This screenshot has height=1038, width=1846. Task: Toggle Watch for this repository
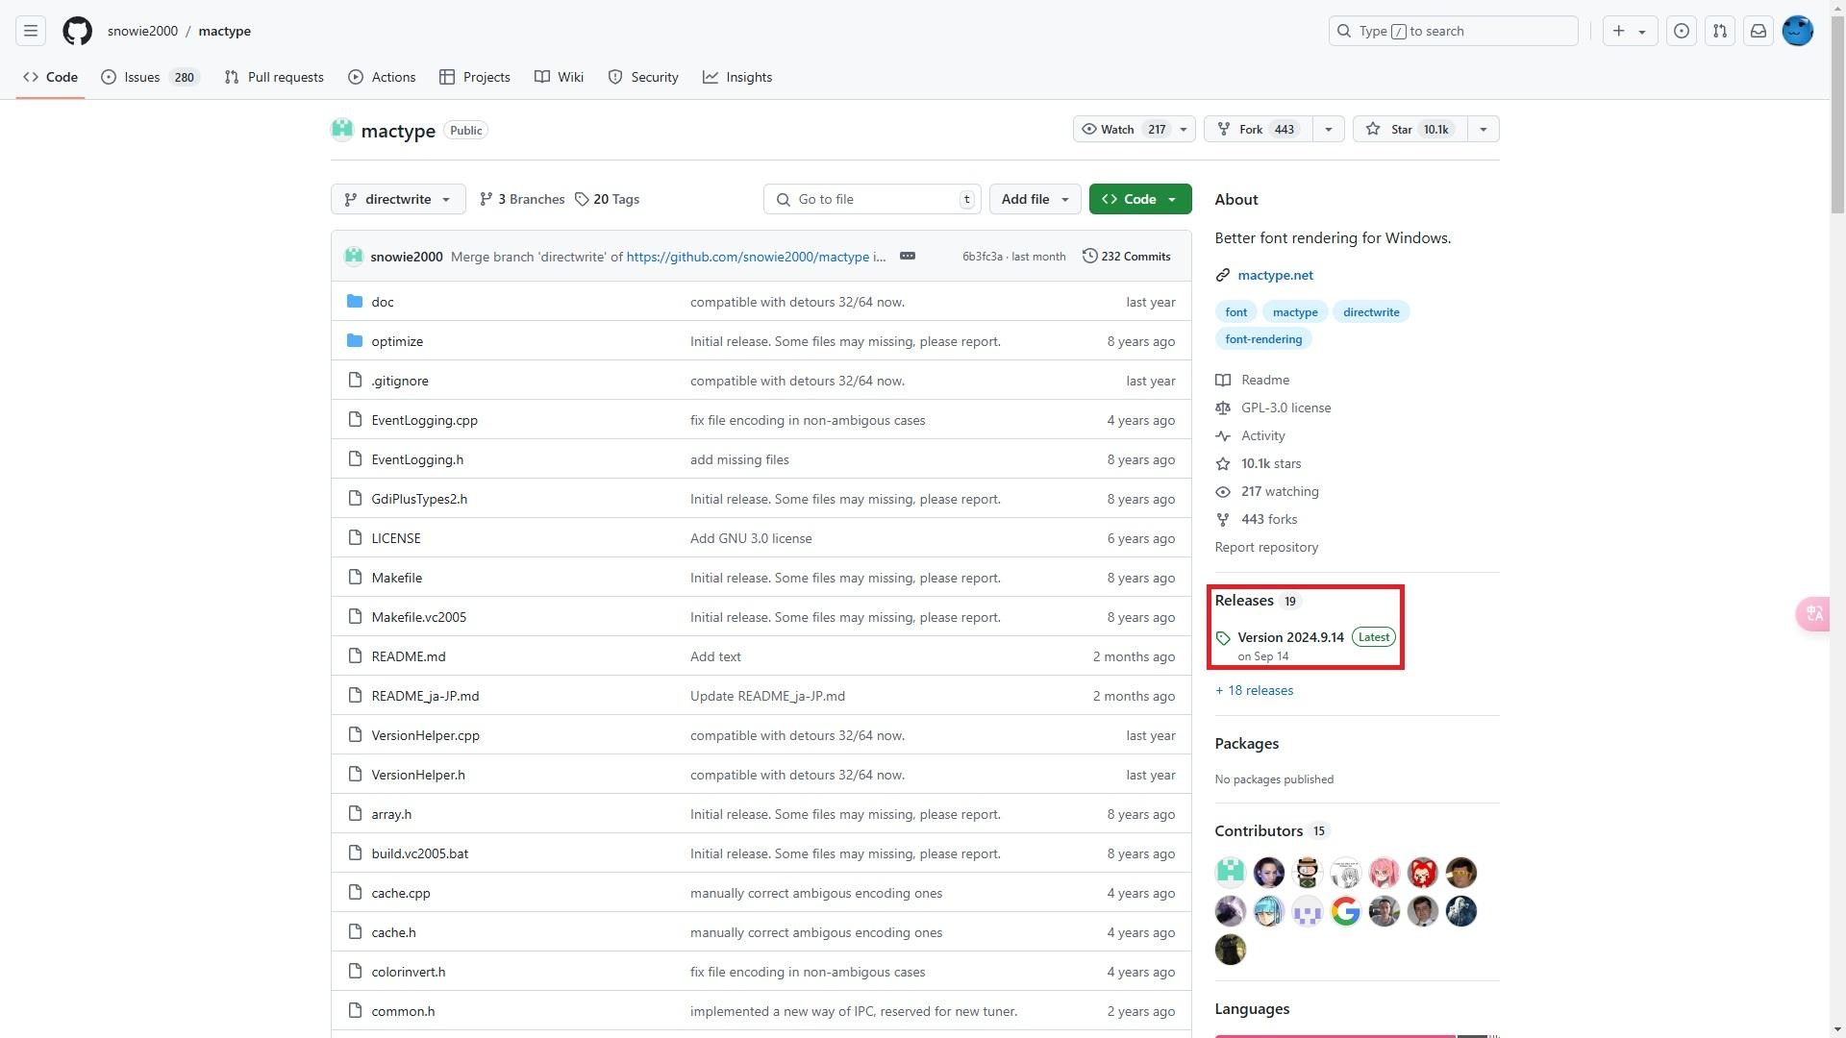(1120, 130)
